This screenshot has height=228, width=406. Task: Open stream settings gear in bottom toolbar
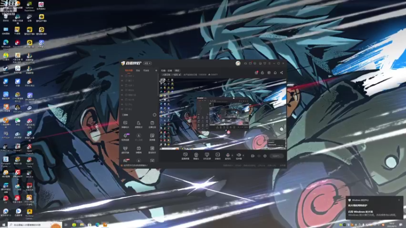point(265,156)
